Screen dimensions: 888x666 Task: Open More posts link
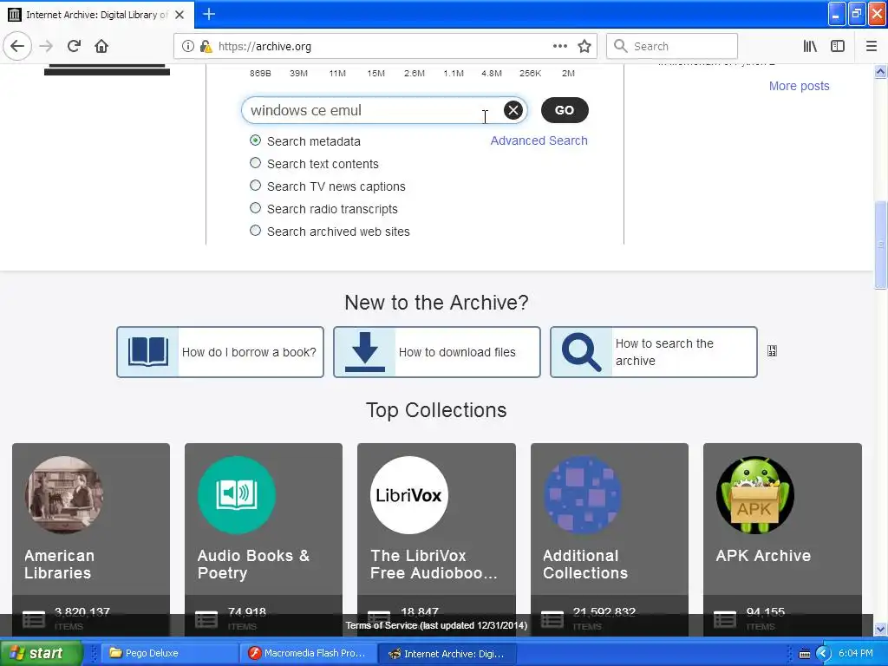pos(799,86)
